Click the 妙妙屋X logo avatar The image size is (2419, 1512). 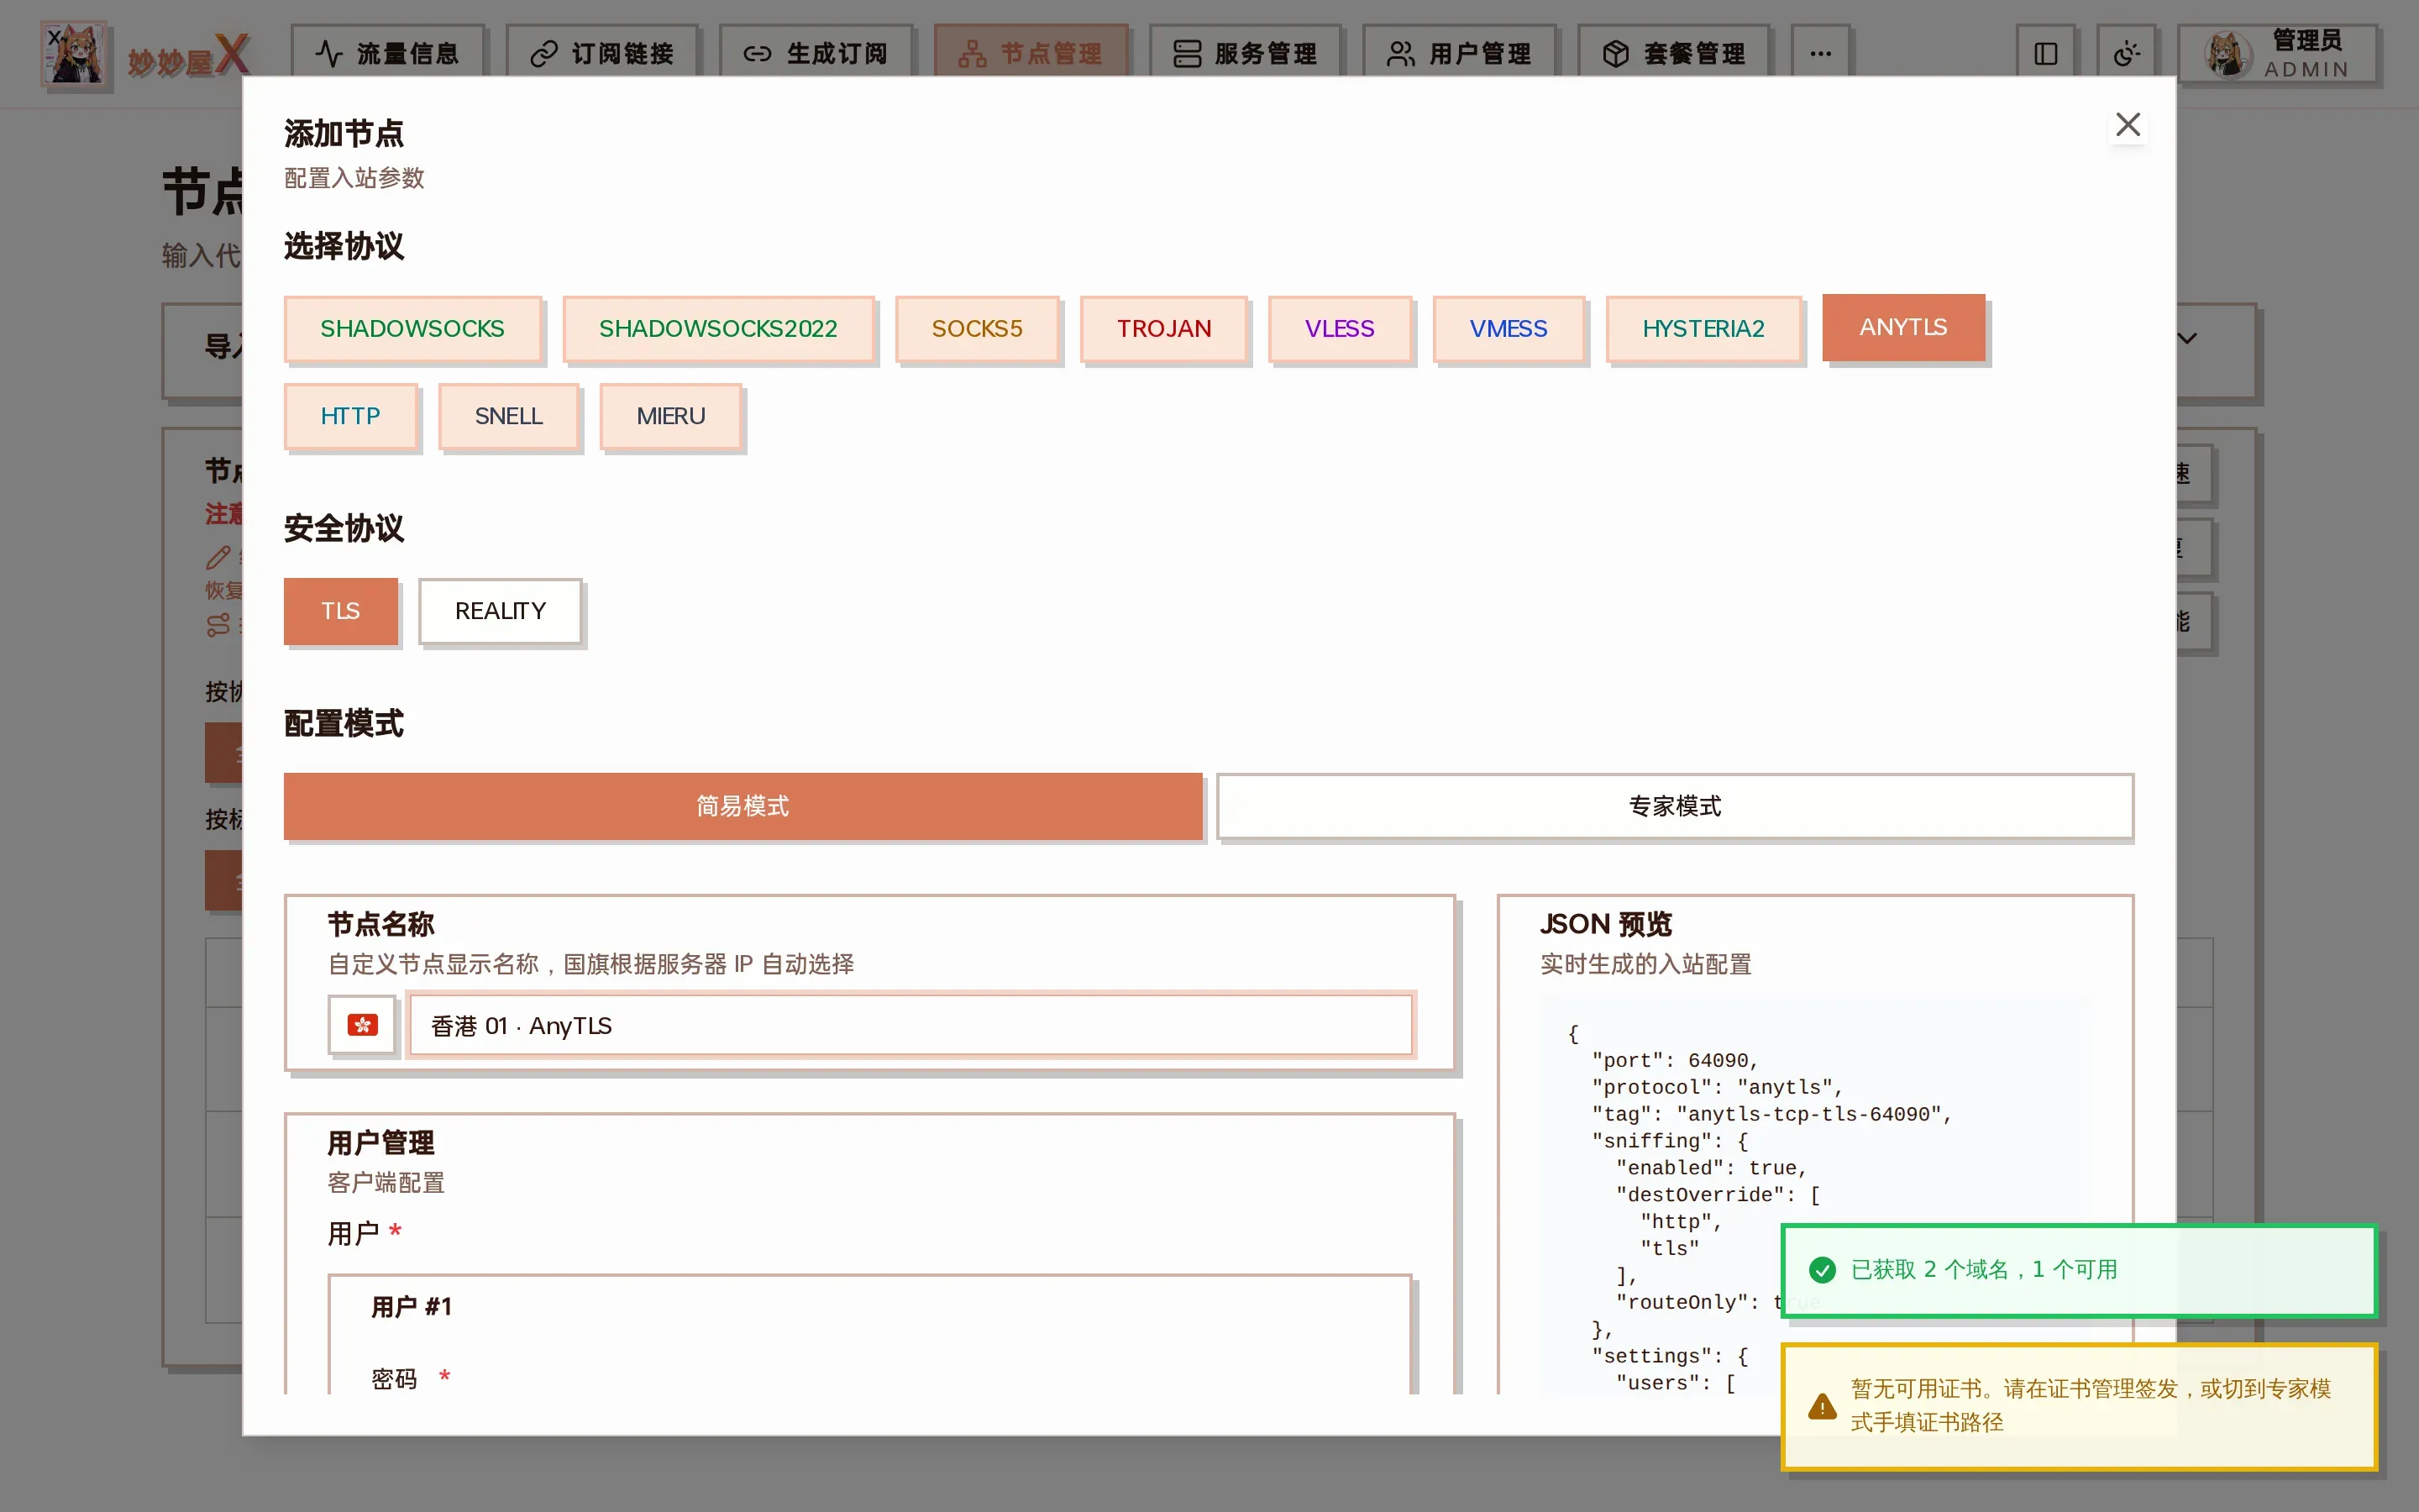tap(74, 54)
